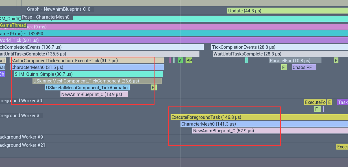Select the Update (44.3 µs) timing event
Image resolution: width=348 pixels, height=167 pixels.
[288, 11]
